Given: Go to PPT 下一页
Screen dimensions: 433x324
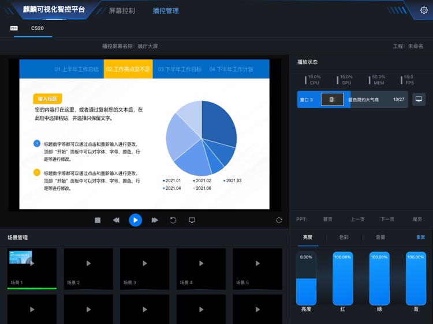Looking at the screenshot, I should pos(387,219).
